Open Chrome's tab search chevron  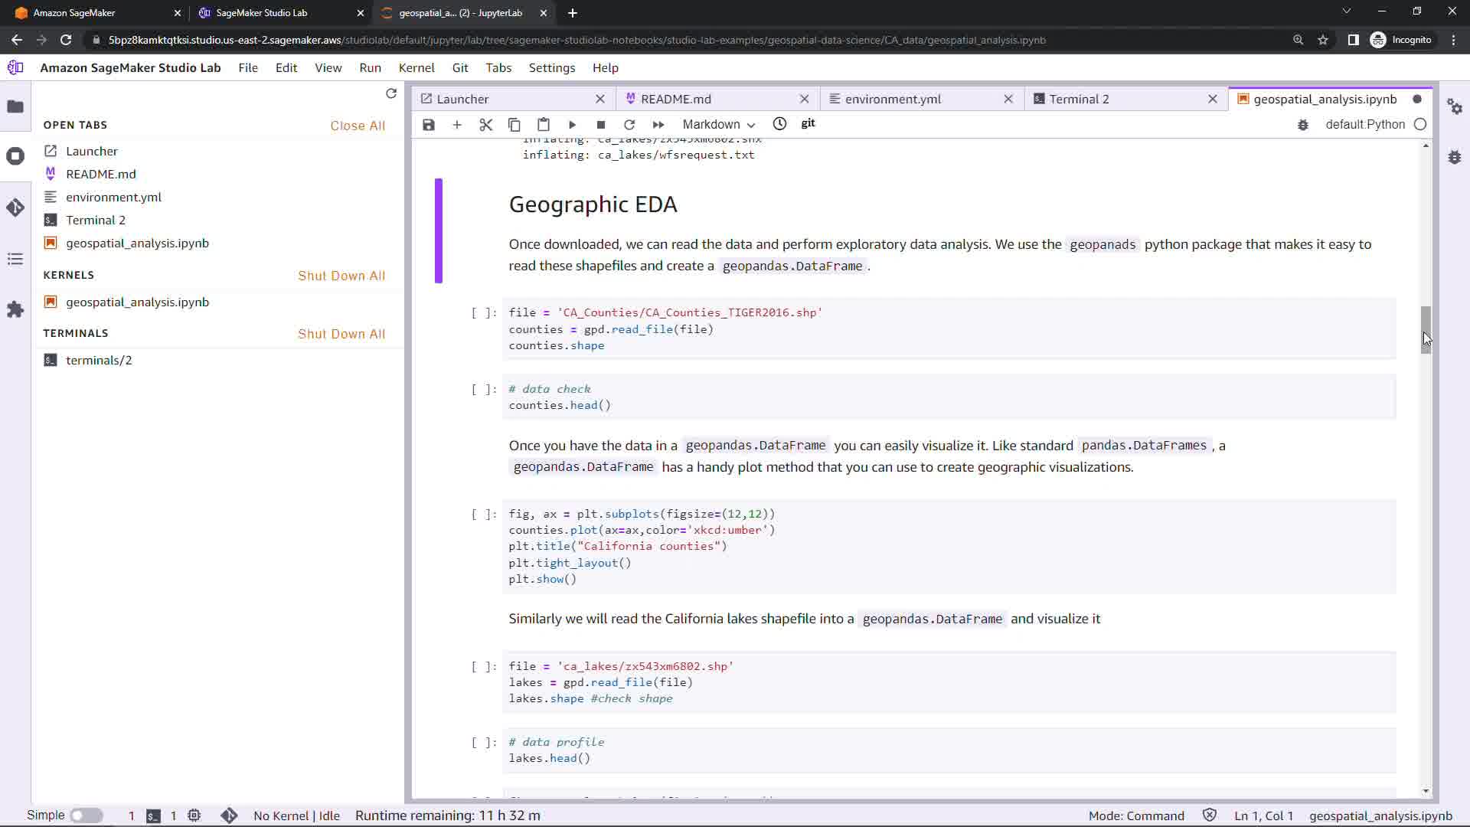(x=1346, y=11)
